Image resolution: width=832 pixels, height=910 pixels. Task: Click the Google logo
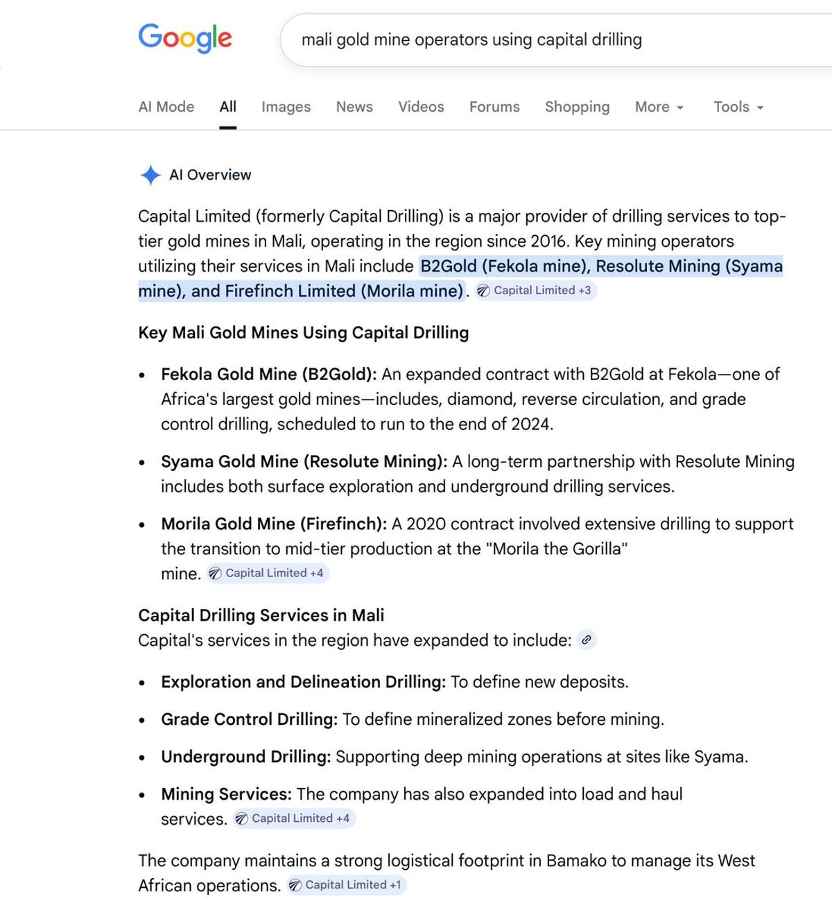point(185,38)
